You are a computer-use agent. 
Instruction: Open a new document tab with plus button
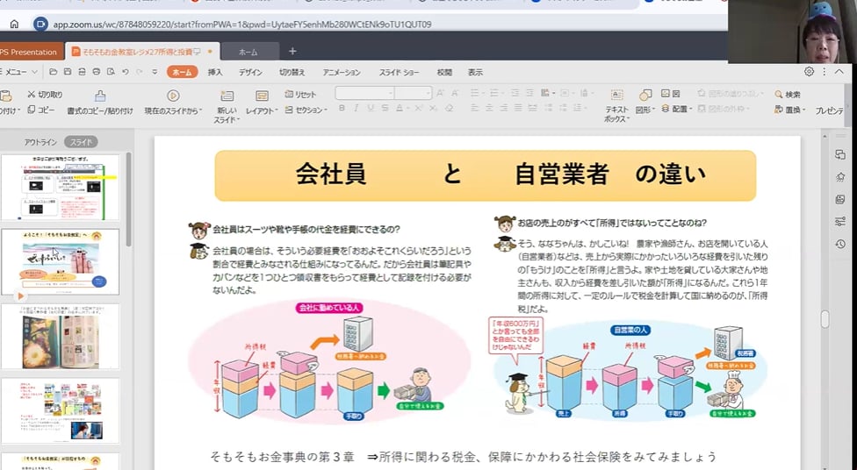pyautogui.click(x=292, y=51)
